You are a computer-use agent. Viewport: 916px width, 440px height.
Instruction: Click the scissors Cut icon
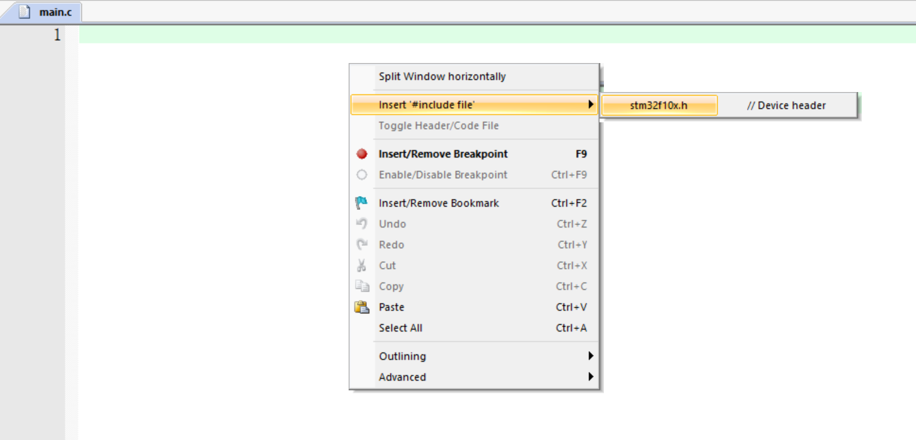click(362, 265)
